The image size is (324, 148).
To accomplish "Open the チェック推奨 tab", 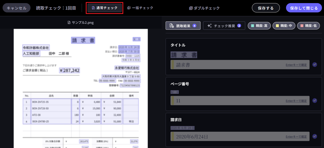I will pos(224,26).
